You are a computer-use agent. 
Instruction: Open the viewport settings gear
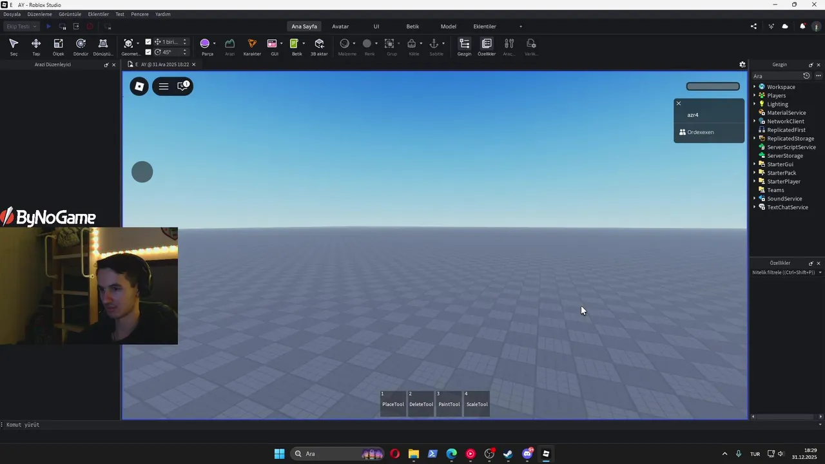click(x=742, y=64)
